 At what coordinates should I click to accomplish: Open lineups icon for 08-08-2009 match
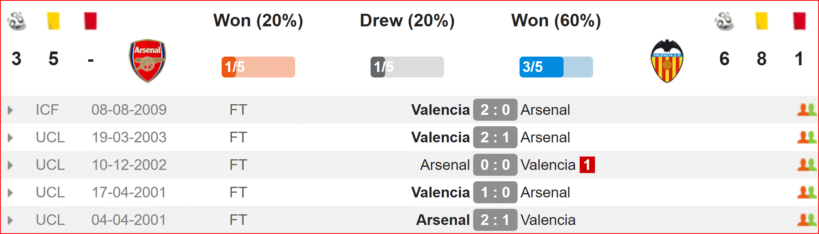807,110
